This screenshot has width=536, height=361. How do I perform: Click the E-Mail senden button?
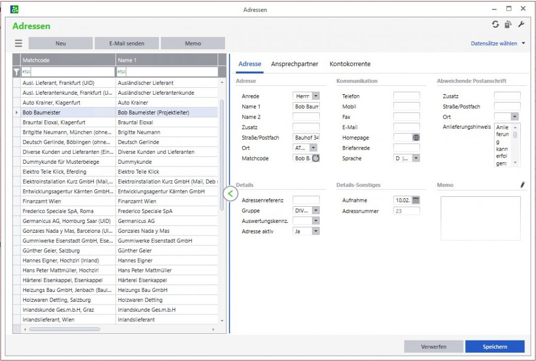pyautogui.click(x=127, y=43)
